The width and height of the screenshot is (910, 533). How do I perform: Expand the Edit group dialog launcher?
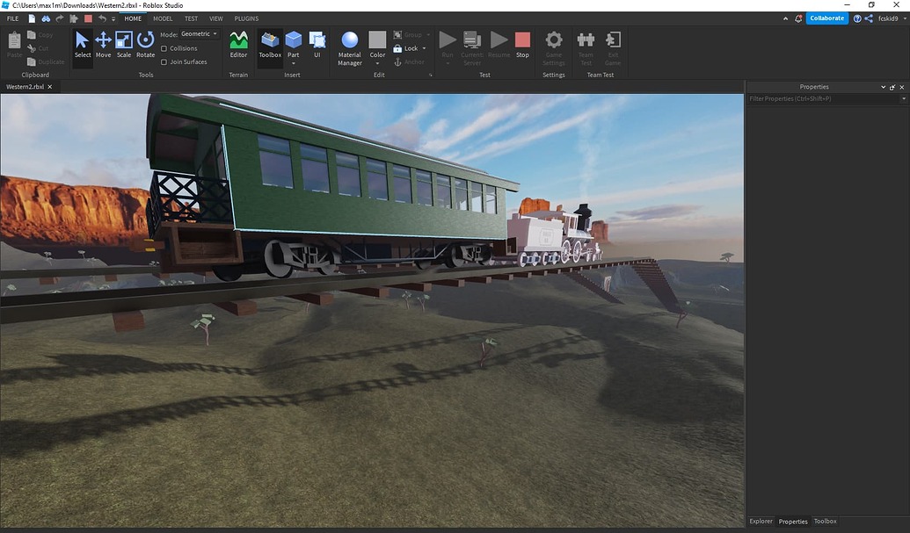pyautogui.click(x=431, y=76)
